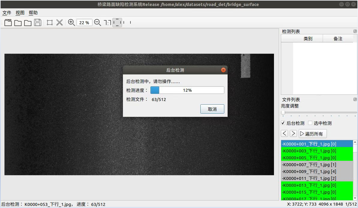Zoom in with the magnifier plus icon

click(71, 22)
